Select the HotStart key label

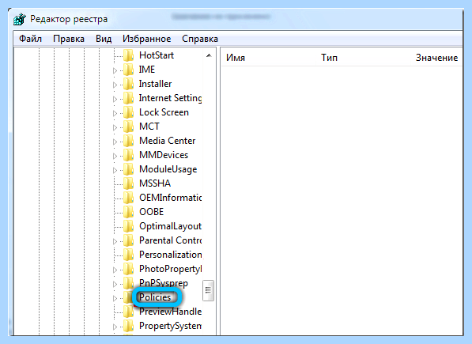157,55
